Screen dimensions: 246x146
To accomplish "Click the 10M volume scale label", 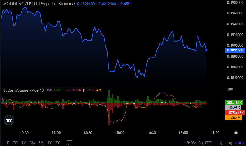I will pos(230,90).
